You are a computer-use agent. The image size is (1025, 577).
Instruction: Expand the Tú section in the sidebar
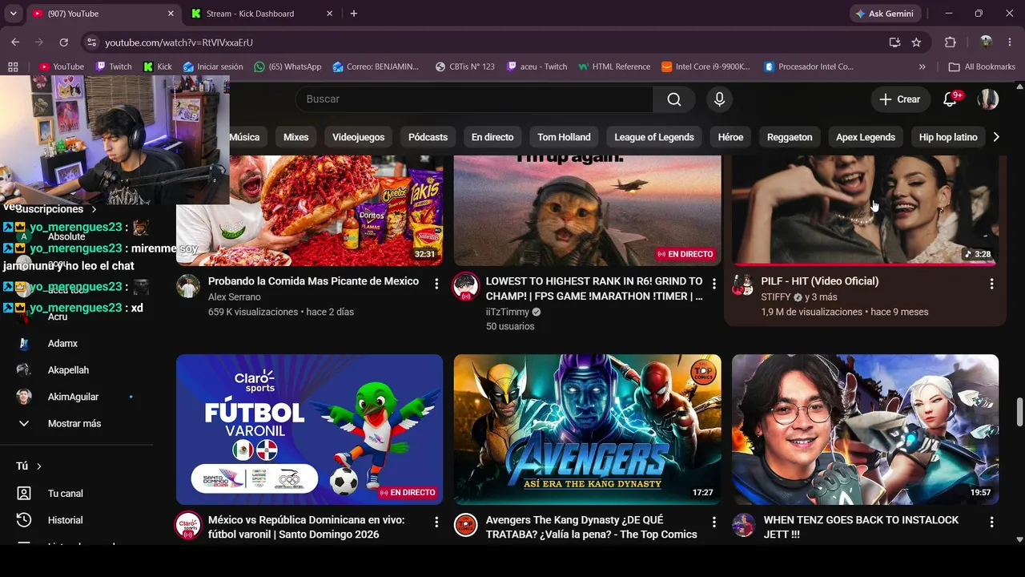pyautogui.click(x=29, y=466)
